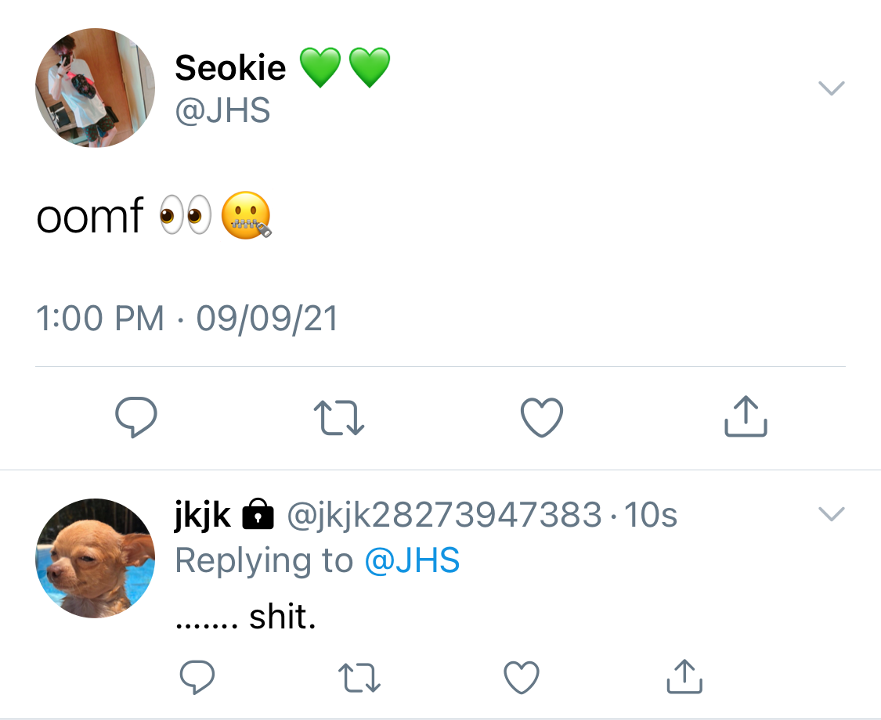Reply to Seokie's oomf tweet
This screenshot has height=720, width=881.
(136, 416)
